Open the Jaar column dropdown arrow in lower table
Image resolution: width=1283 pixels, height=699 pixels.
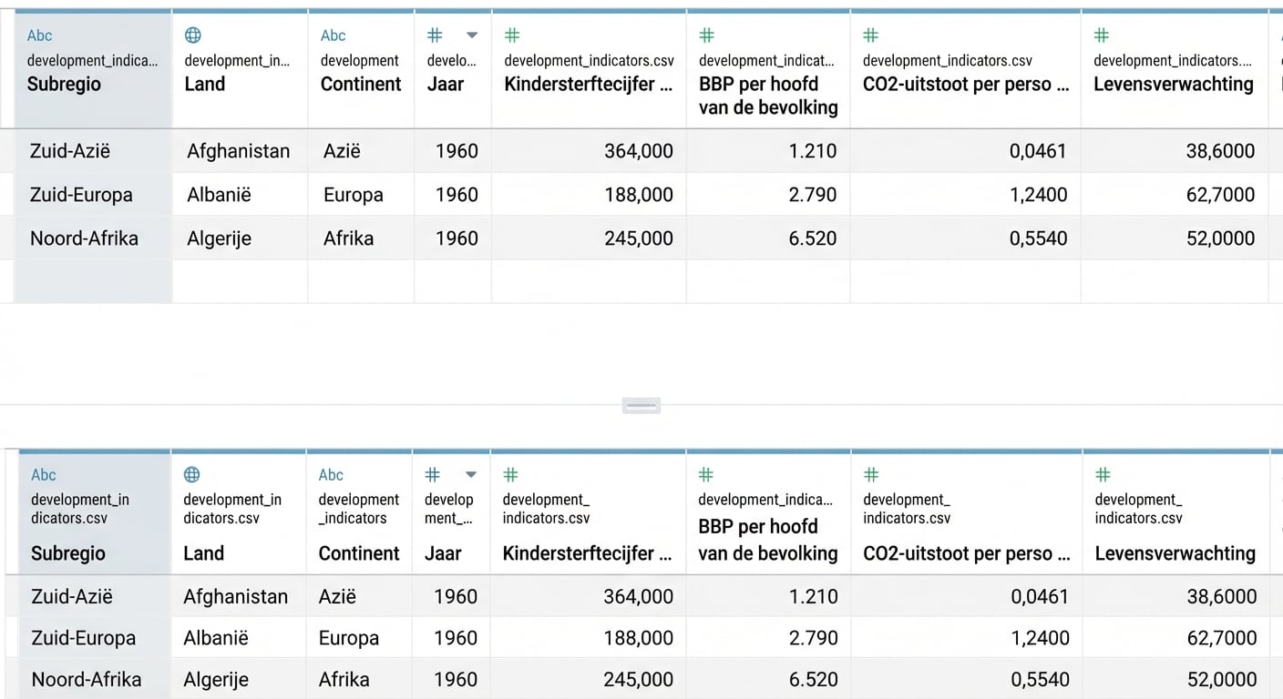pos(471,474)
